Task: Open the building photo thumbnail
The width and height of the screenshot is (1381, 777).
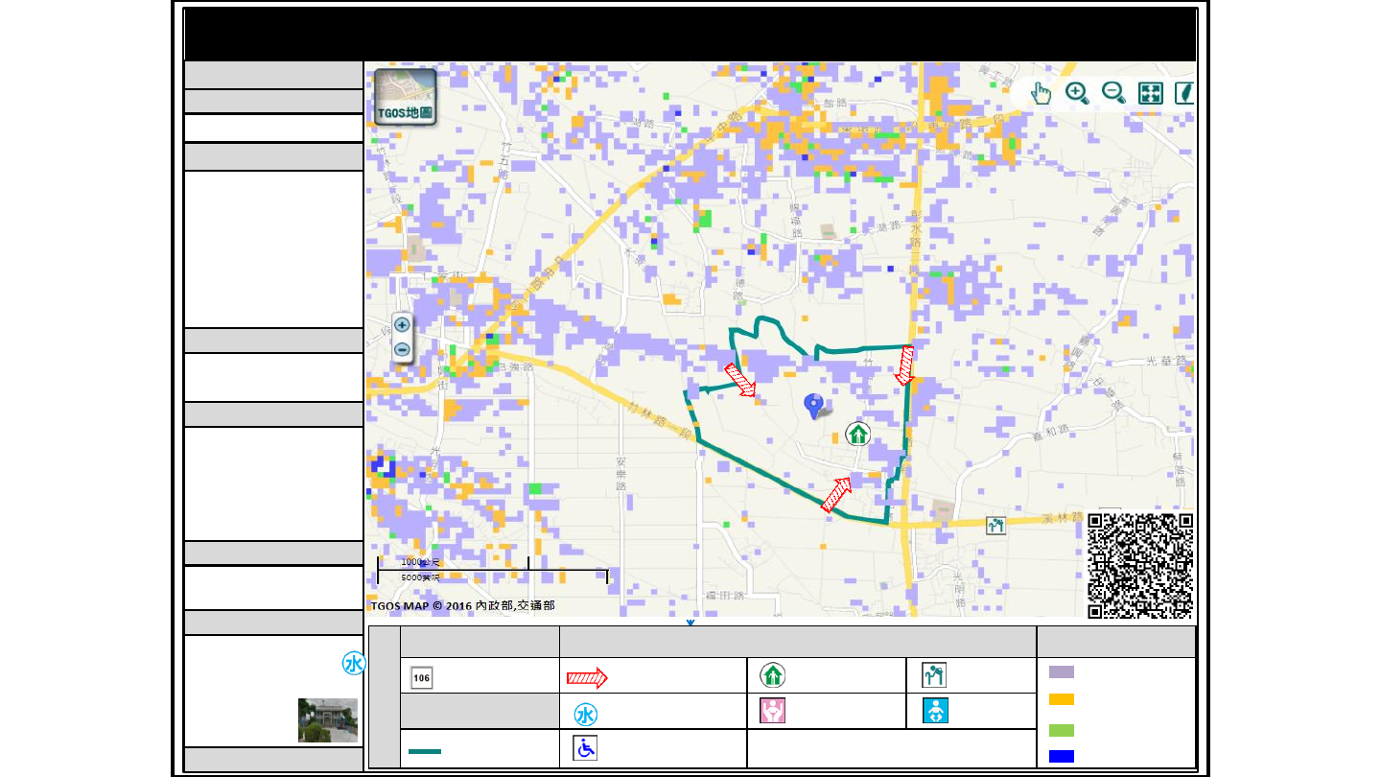Action: pos(328,720)
